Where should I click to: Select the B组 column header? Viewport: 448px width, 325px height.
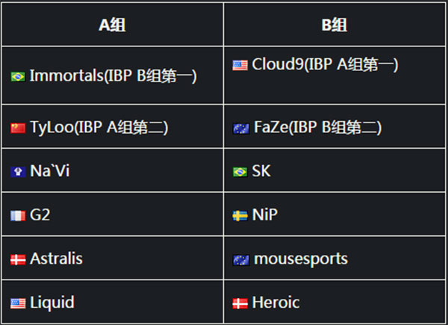[x=335, y=25]
